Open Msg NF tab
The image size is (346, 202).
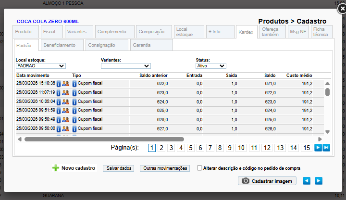pos(298,32)
